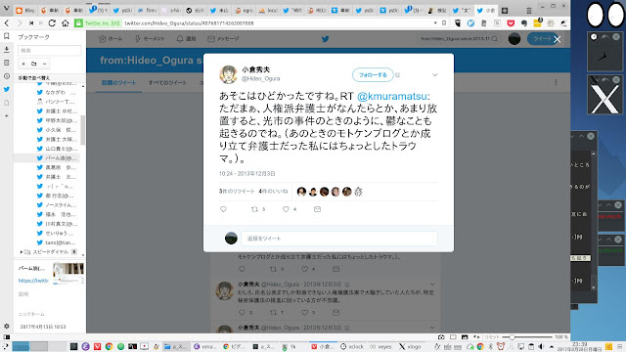Open xclock from the taskbar
The width and height of the screenshot is (626, 352).
352,346
